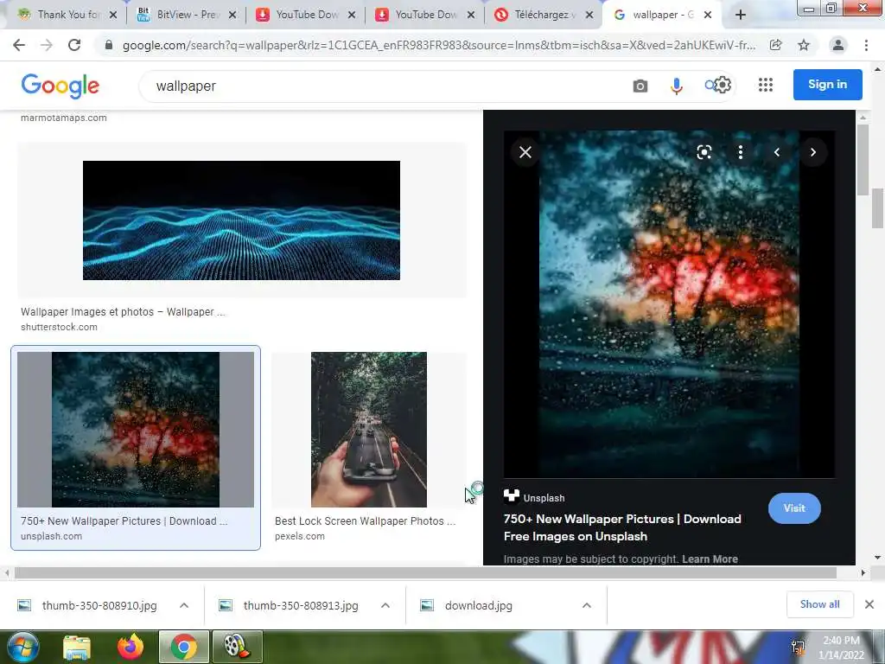
Task: Close the wallpaper Google tab
Action: tap(708, 16)
